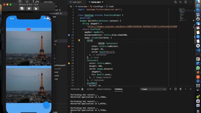Open redAccent color swatch on line 14

click(x=69, y=46)
